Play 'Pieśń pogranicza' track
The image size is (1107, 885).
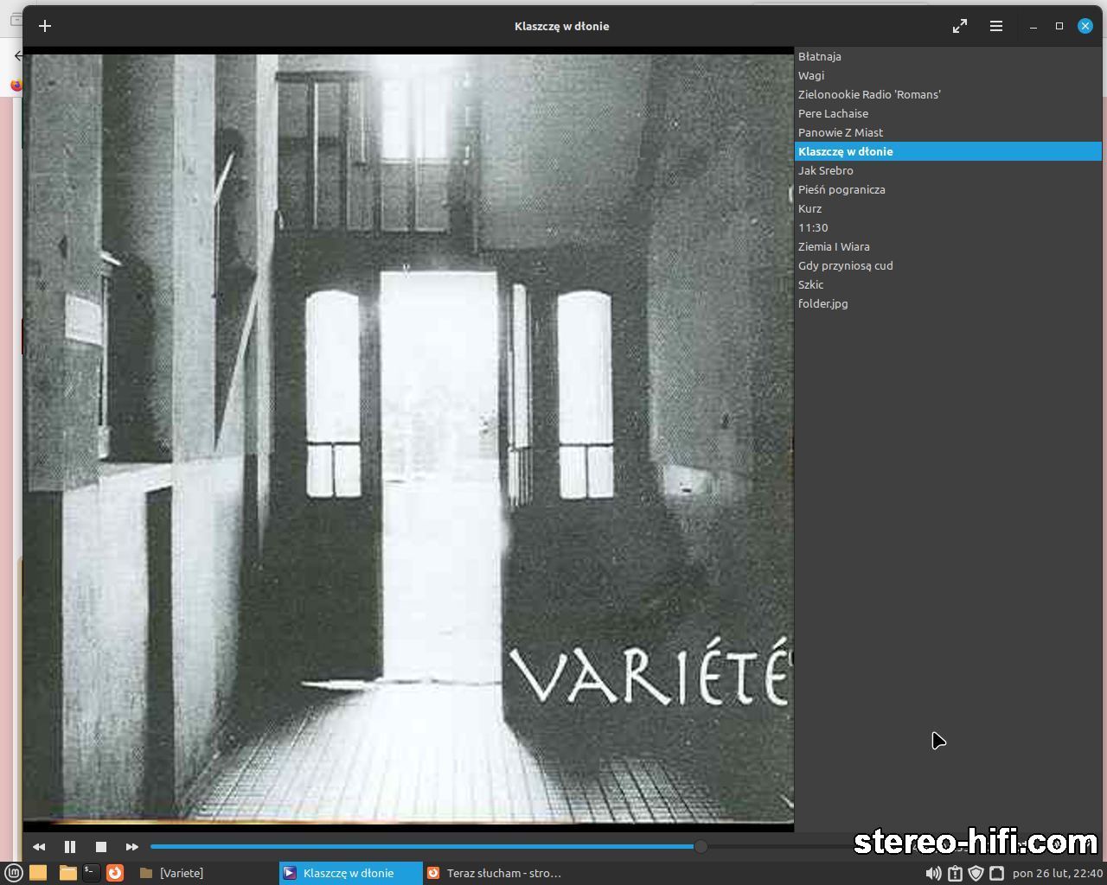coord(948,189)
